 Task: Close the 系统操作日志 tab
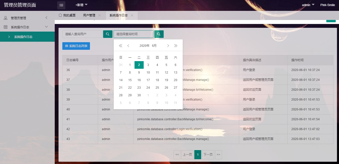pos(132,15)
